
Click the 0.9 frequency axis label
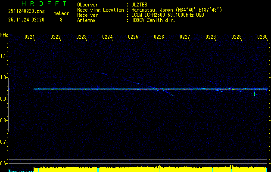click(x=4, y=99)
